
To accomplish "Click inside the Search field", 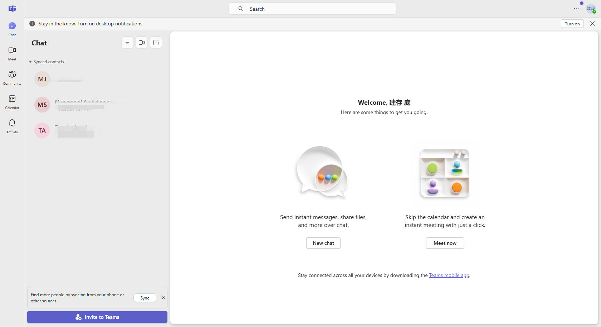I will pos(312,9).
